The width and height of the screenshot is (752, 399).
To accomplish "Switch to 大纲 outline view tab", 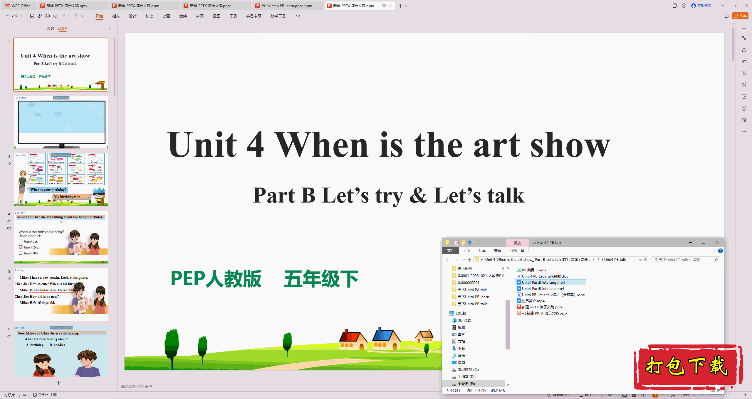I will point(51,28).
